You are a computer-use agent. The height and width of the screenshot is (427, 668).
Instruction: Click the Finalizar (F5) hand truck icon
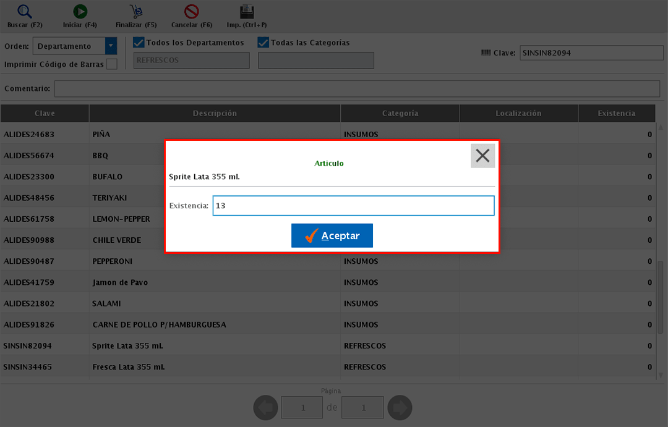136,12
